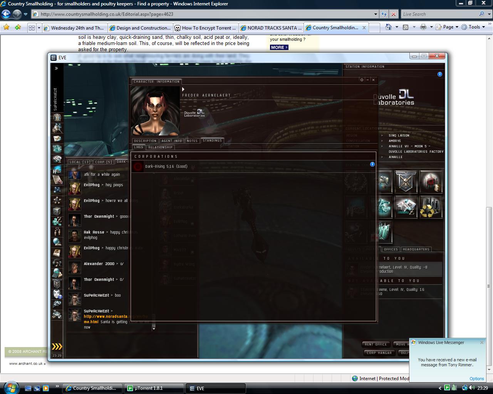The height and width of the screenshot is (394, 493).
Task: Switch to the Description tab
Action: (145, 141)
